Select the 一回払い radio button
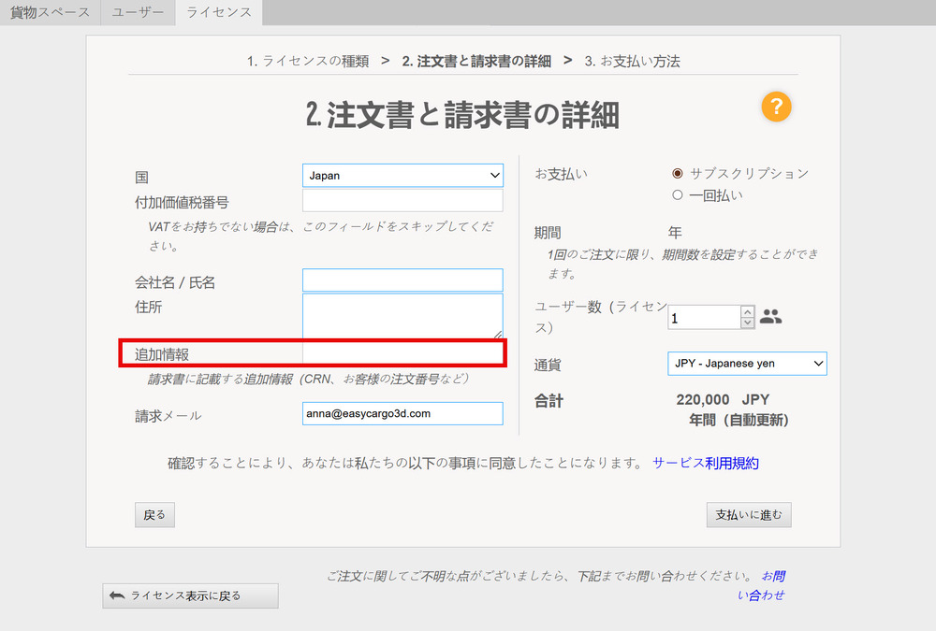The height and width of the screenshot is (631, 936). [678, 195]
